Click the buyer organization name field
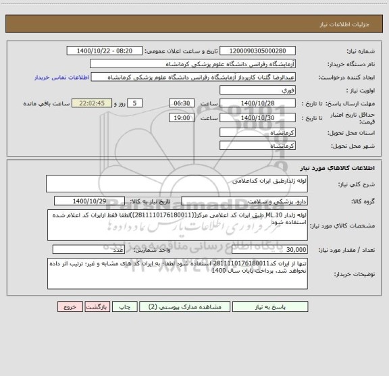This screenshot has width=389, height=376. 192,64
